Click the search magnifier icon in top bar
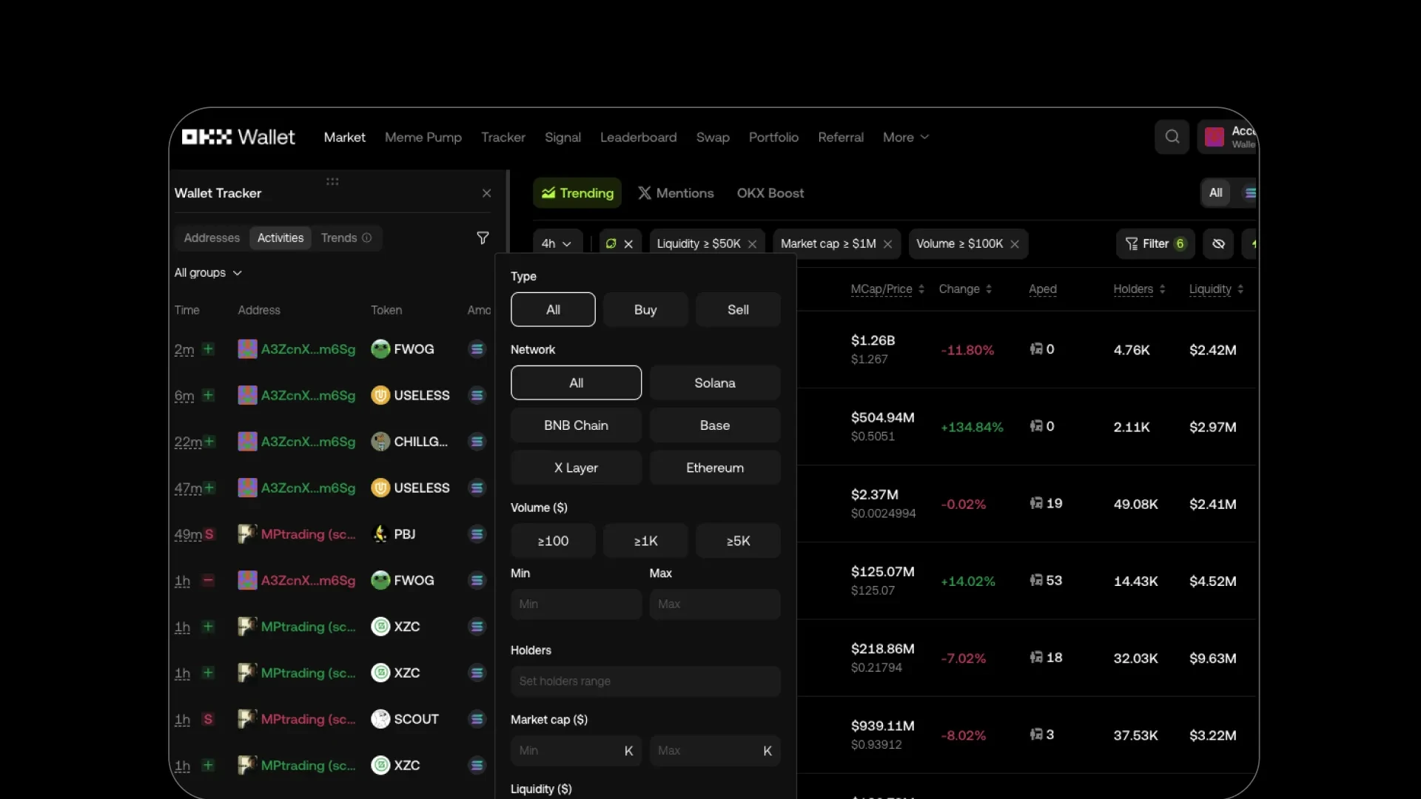 (1172, 137)
